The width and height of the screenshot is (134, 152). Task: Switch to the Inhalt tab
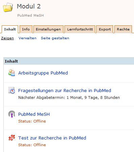pos(10,29)
